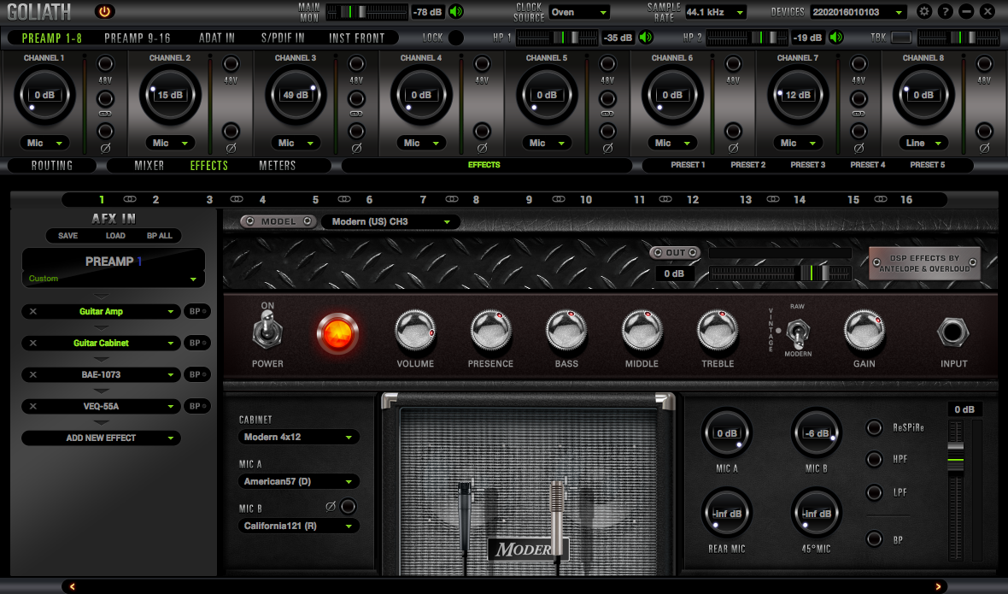
Task: Select PRESET 1
Action: coord(688,165)
